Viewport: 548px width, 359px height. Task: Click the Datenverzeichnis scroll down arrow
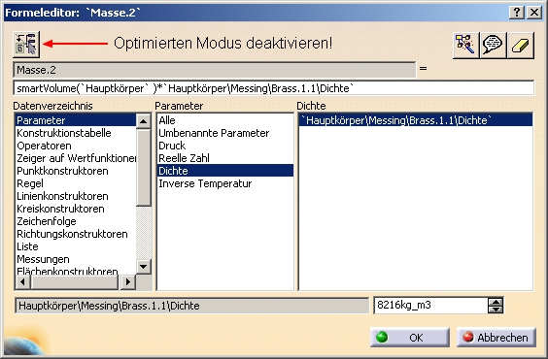pyautogui.click(x=143, y=267)
